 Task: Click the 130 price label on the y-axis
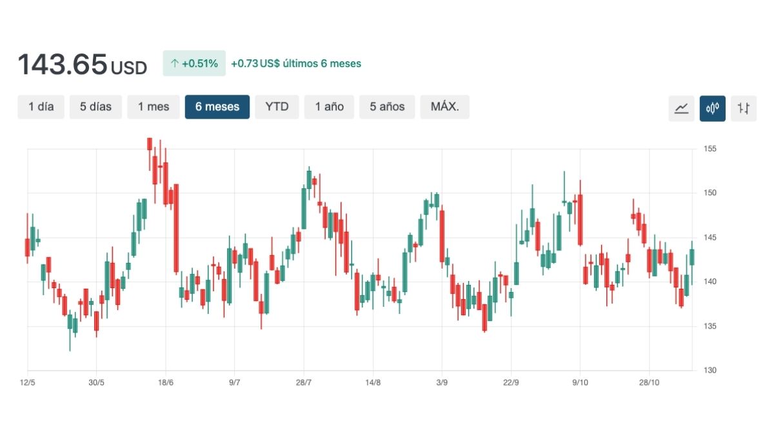click(x=709, y=371)
